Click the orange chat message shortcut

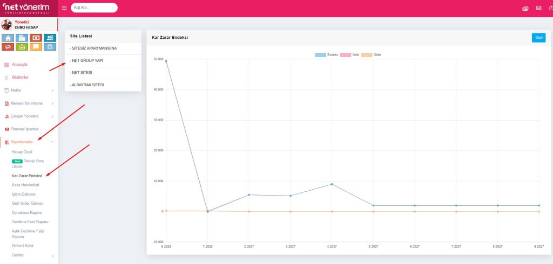click(x=36, y=47)
